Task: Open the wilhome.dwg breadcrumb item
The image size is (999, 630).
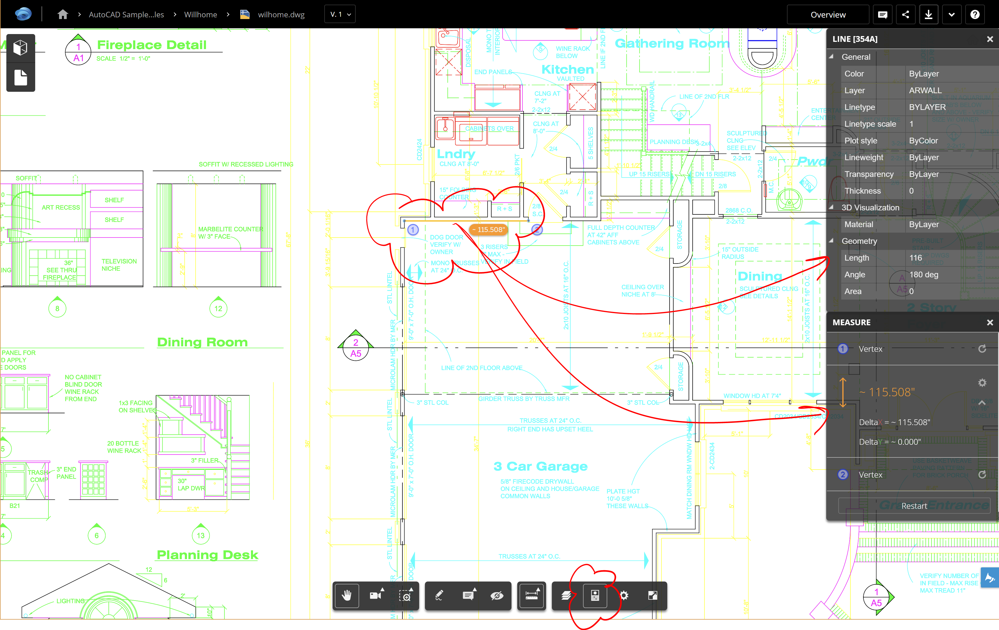Action: coord(281,14)
